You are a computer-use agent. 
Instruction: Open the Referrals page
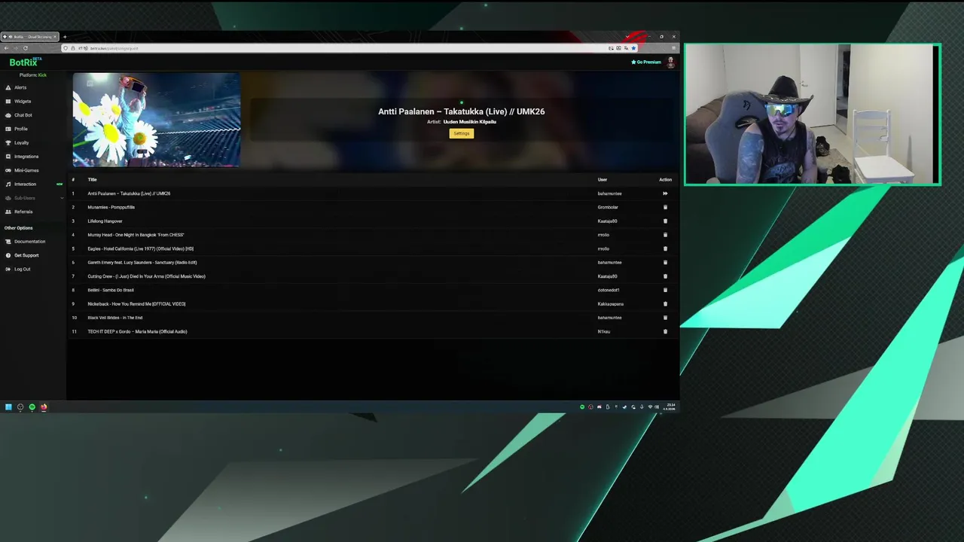[x=23, y=212]
